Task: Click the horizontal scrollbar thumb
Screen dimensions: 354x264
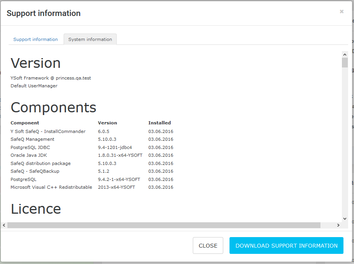Action: (x=164, y=225)
